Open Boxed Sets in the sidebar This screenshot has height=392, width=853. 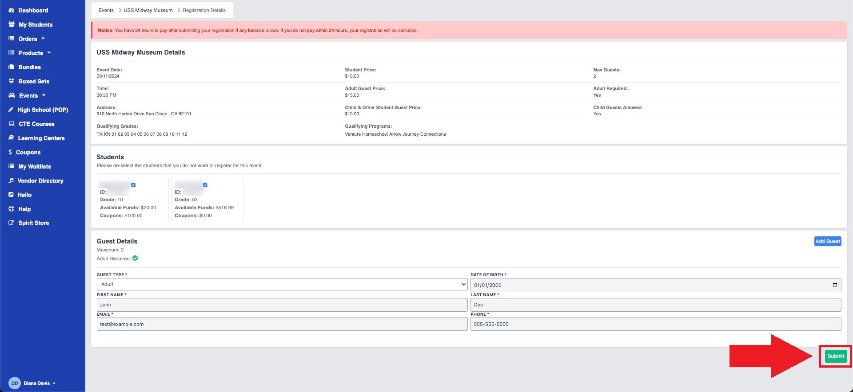click(34, 81)
